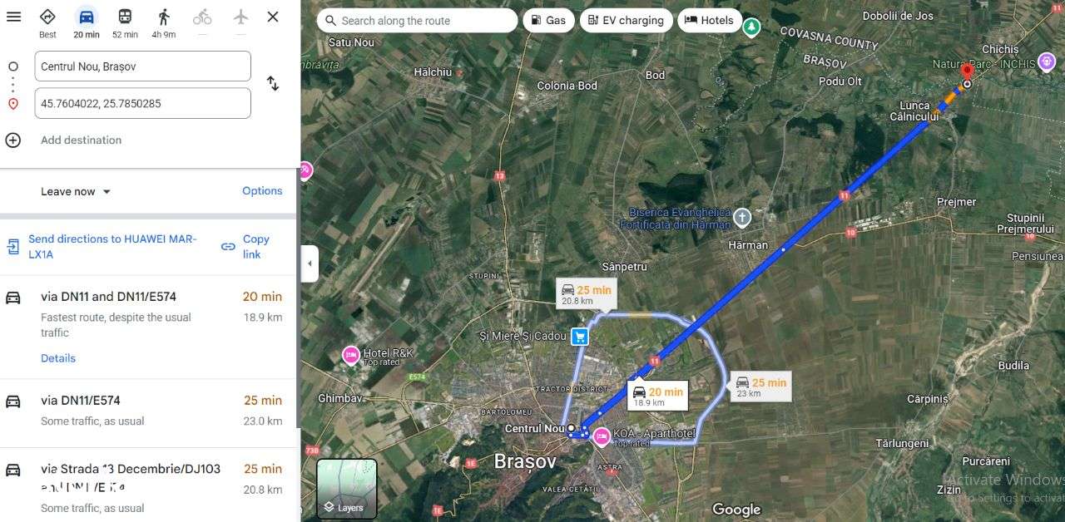Image resolution: width=1065 pixels, height=522 pixels.
Task: Click the Layers map thumbnail
Action: (347, 489)
